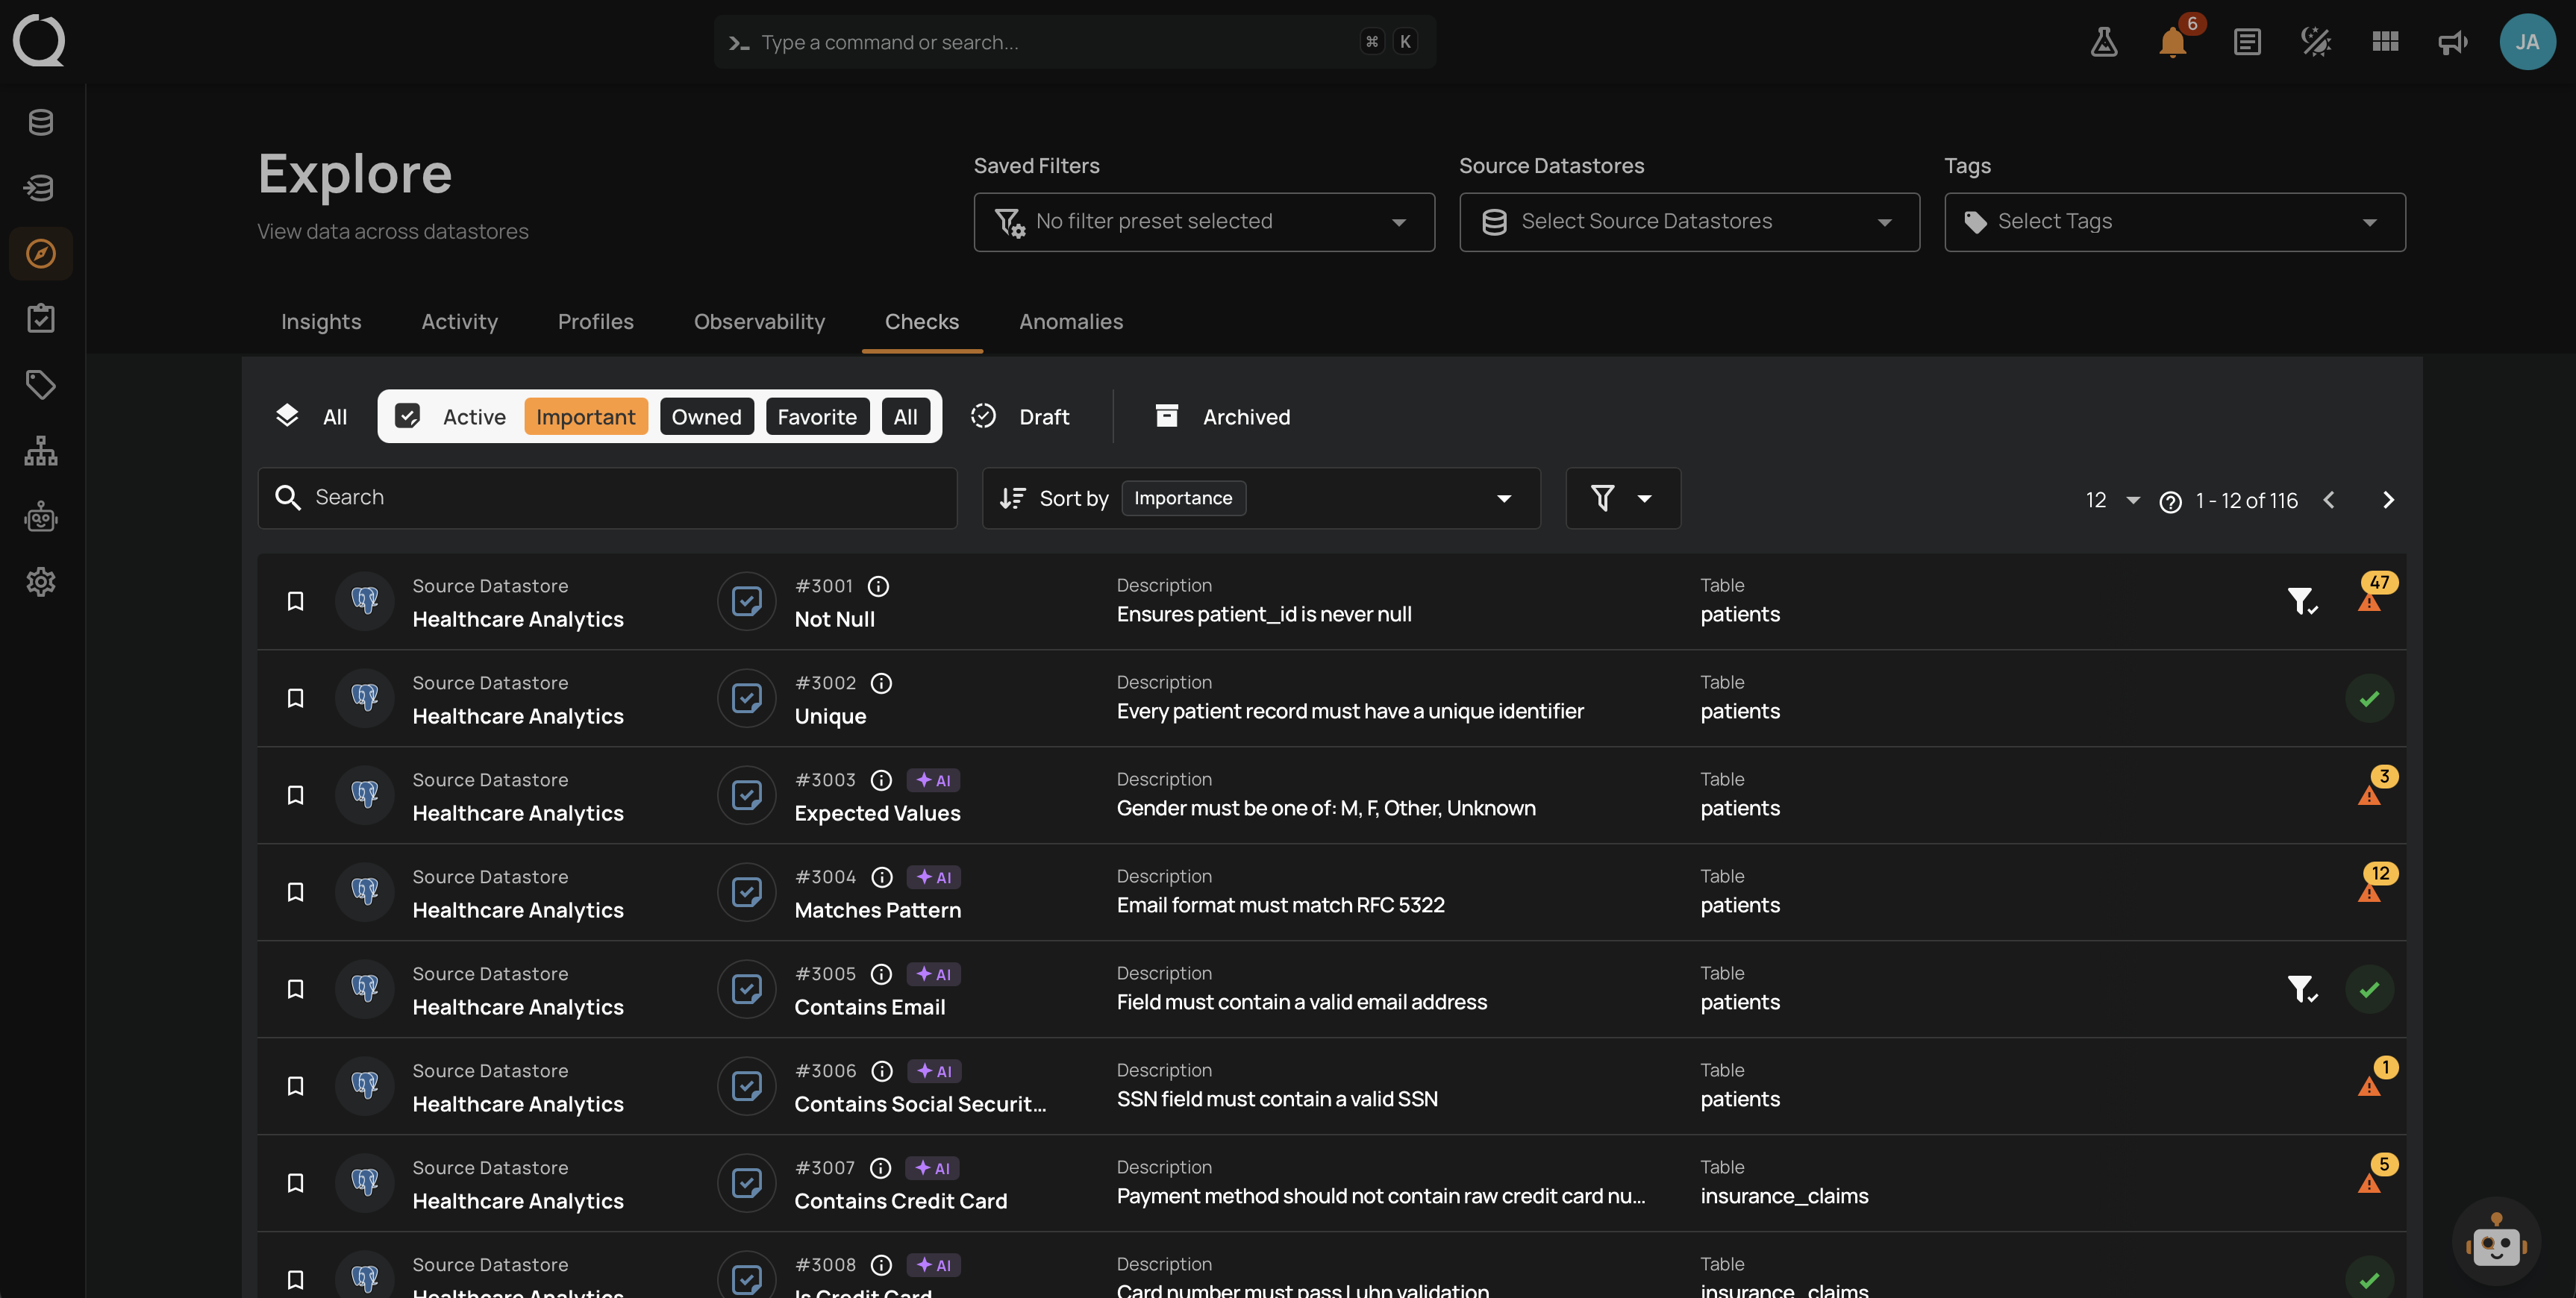Click the lab flask icon in header

click(x=2104, y=42)
